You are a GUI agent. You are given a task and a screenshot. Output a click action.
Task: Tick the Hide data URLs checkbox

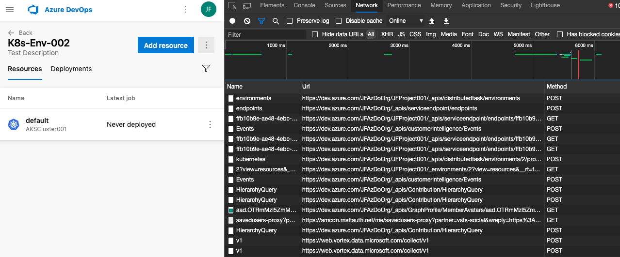315,34
